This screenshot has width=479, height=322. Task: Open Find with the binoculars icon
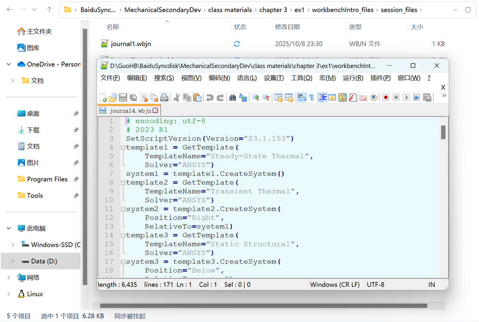pyautogui.click(x=233, y=98)
